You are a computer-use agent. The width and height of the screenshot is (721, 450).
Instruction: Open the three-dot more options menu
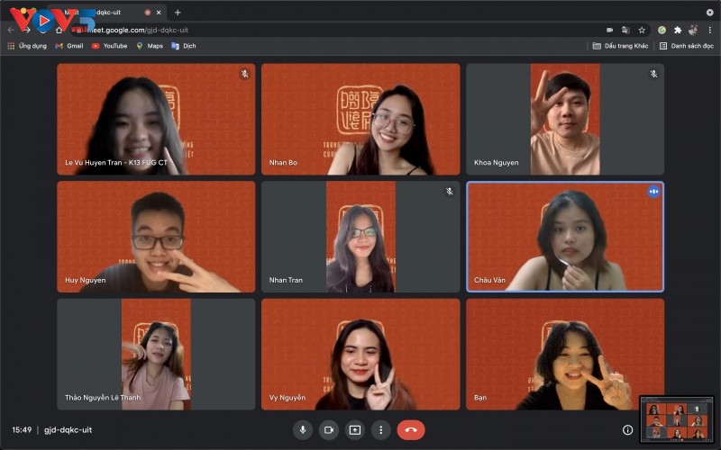coord(380,430)
